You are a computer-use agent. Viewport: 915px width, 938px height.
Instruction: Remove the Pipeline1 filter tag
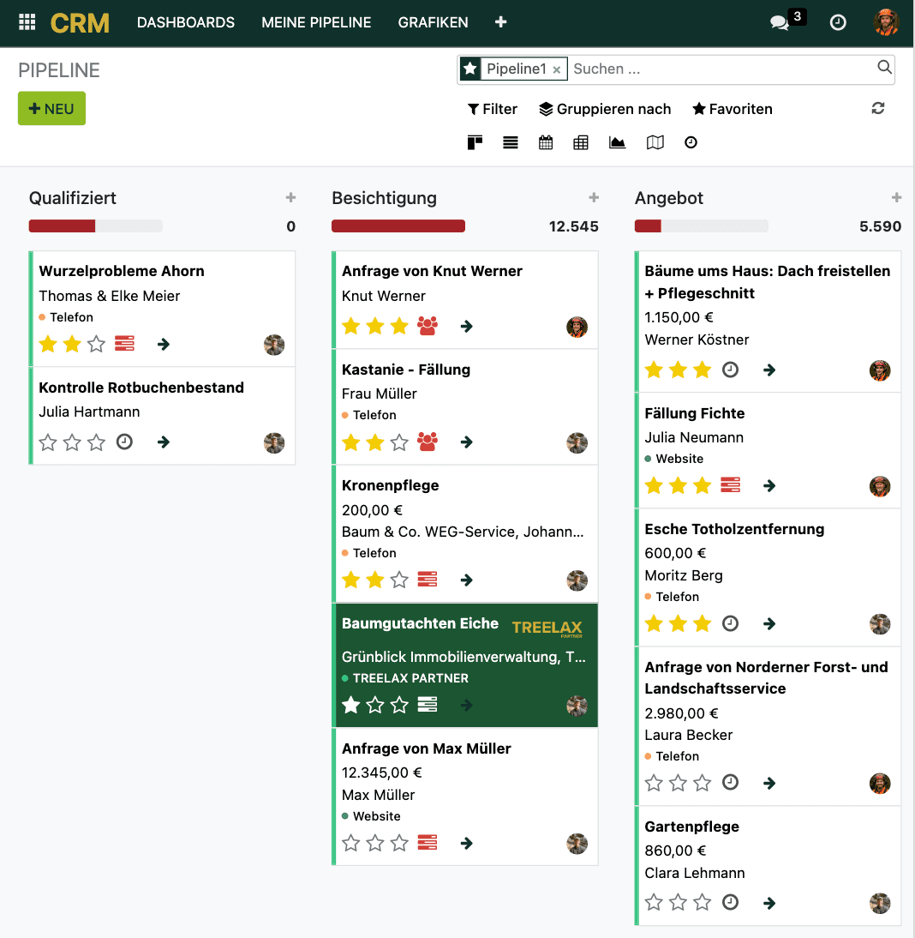pyautogui.click(x=556, y=69)
